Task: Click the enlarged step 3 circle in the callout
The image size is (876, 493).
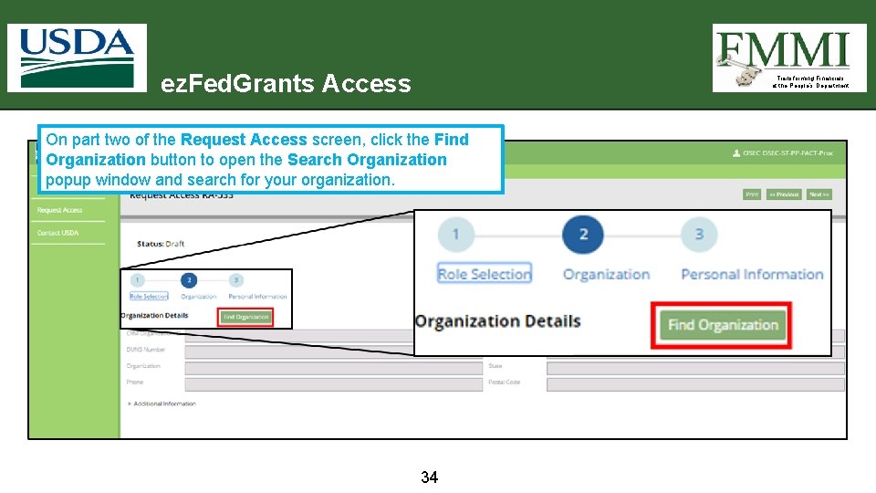Action: 699,235
